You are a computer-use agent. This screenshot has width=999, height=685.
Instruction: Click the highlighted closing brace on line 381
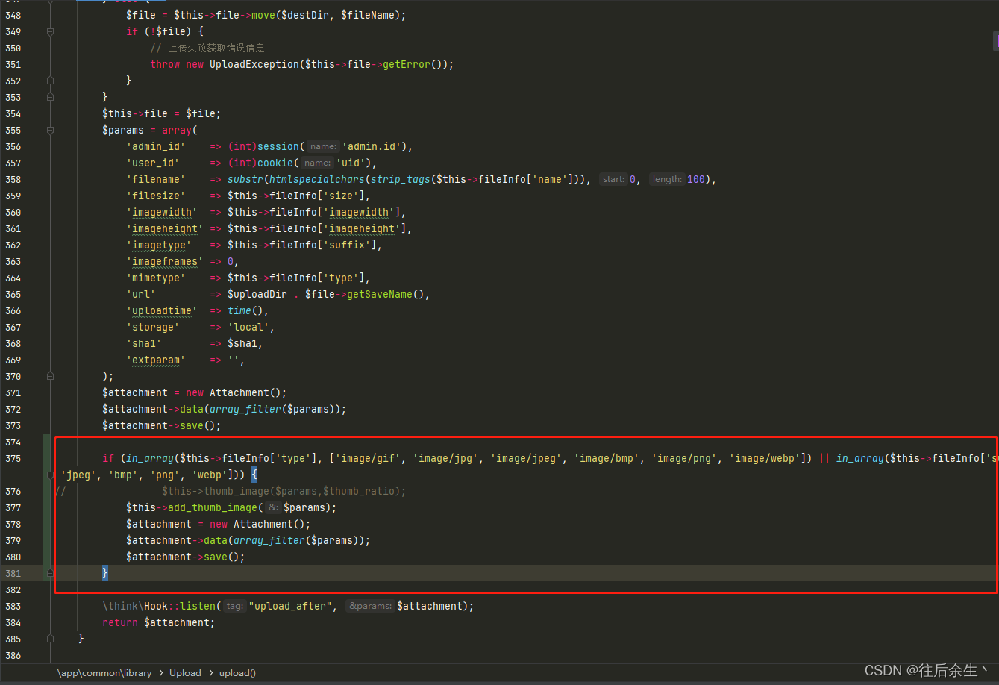[105, 573]
